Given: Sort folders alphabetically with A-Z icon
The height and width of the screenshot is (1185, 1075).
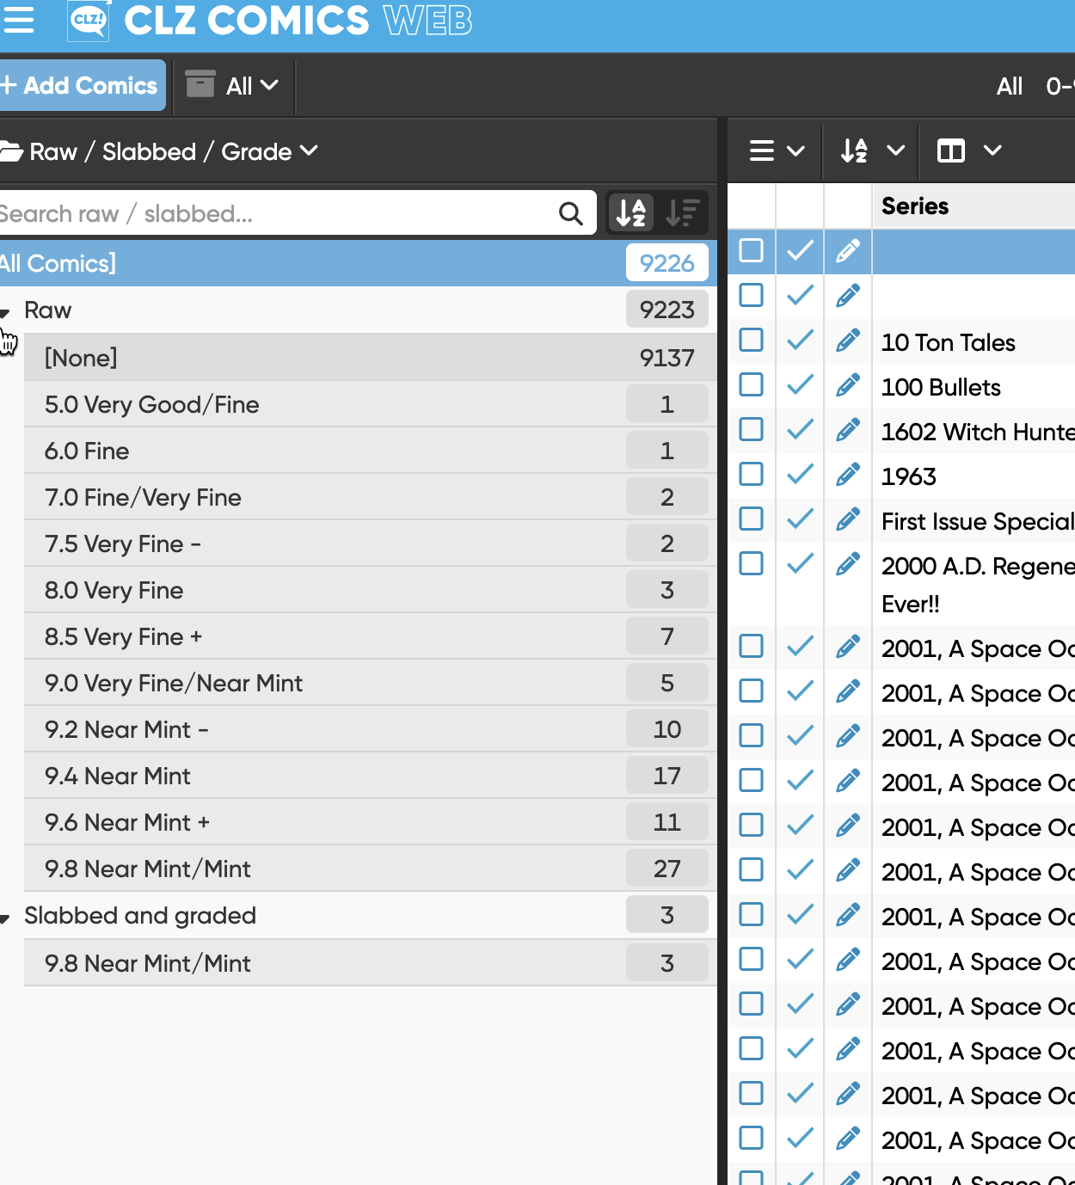Looking at the screenshot, I should [x=631, y=213].
